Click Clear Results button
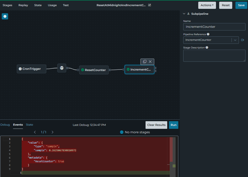Viewport: 248px width, 177px height. click(x=156, y=125)
